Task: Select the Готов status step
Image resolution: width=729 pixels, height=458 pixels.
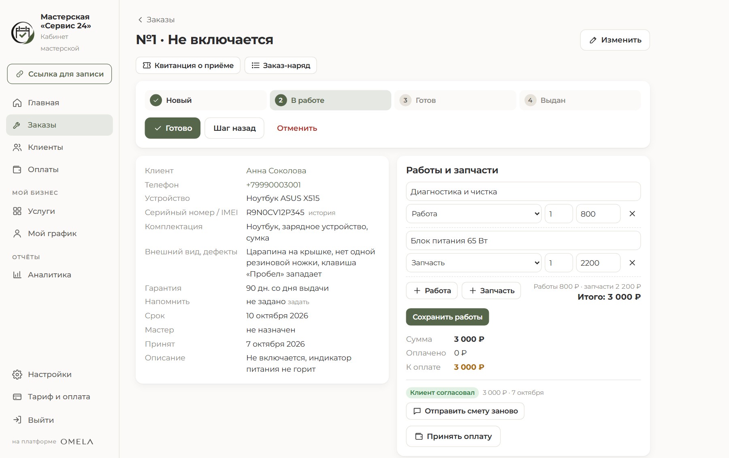Action: point(455,100)
